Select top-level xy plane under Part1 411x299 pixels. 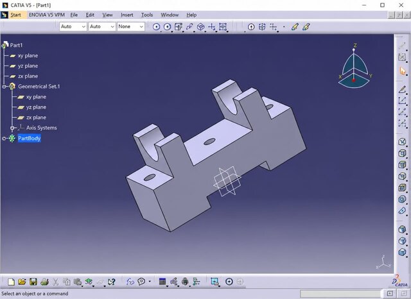28,56
